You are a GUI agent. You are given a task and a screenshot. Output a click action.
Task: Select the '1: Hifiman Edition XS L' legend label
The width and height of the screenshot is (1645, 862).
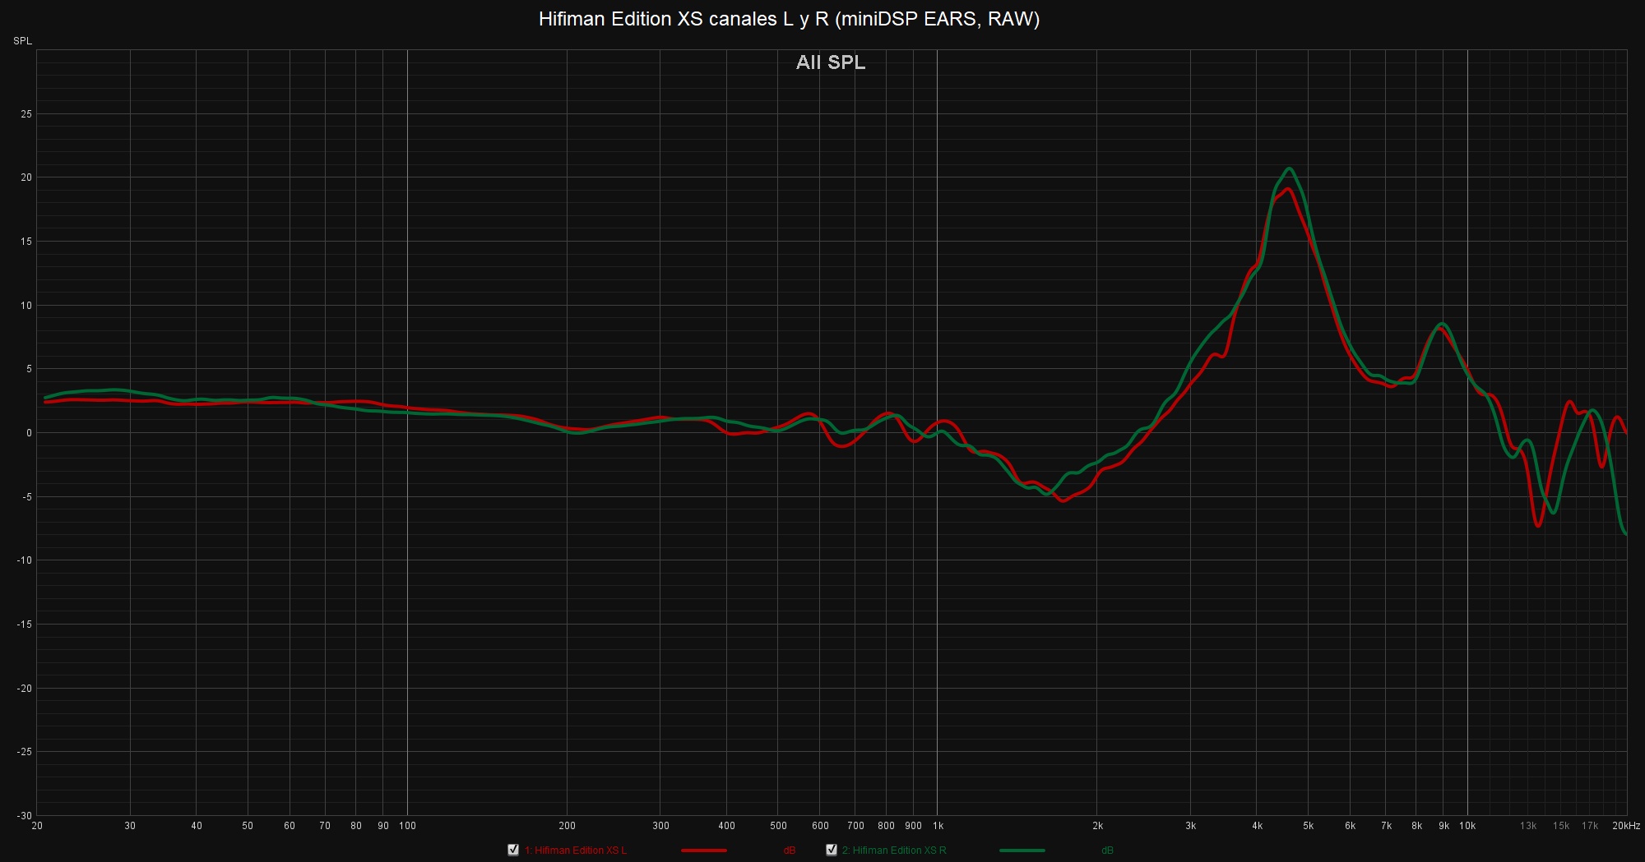(576, 850)
